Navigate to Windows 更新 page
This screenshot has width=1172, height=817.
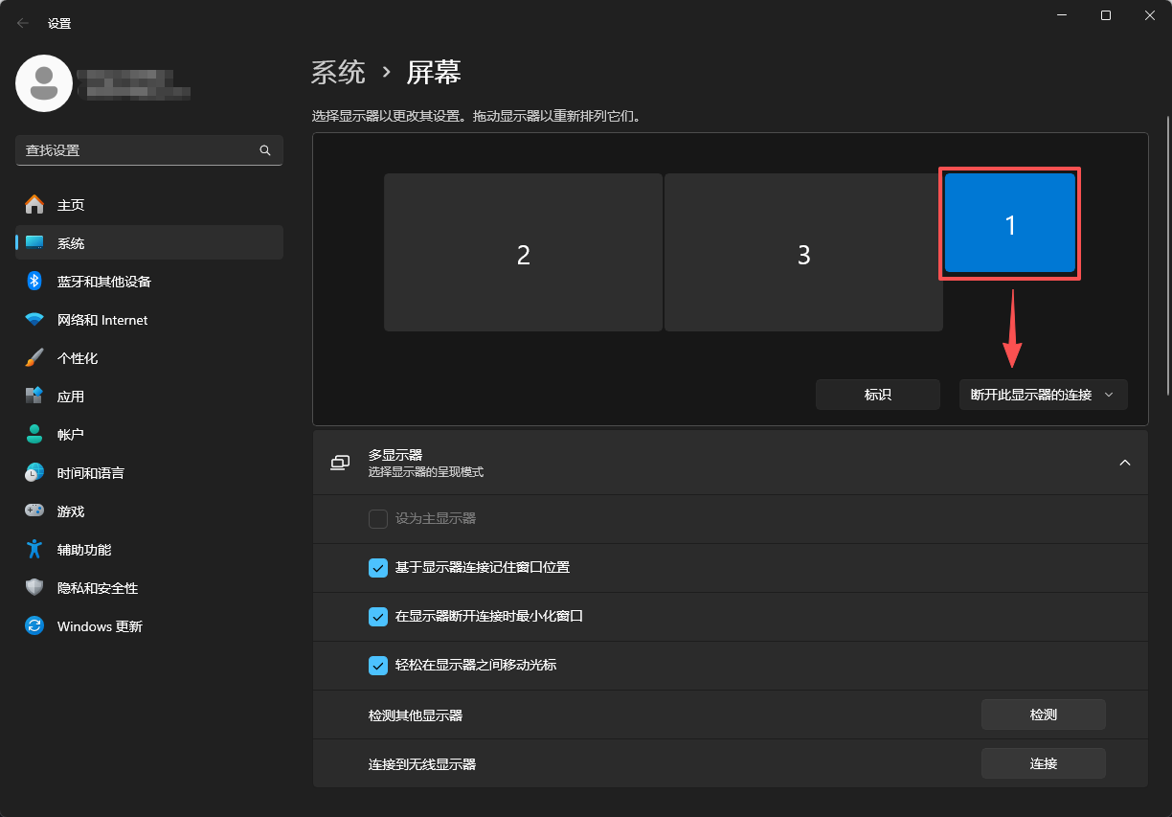coord(149,626)
